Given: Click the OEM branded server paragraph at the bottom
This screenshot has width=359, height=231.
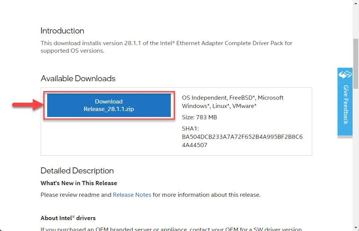Looking at the screenshot, I should (x=171, y=229).
